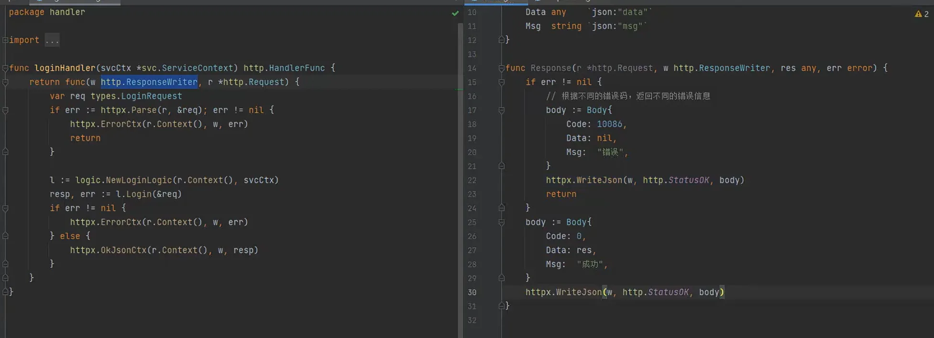Click the "return" keyword on line 23
Screen dimensions: 934x338
click(561, 194)
